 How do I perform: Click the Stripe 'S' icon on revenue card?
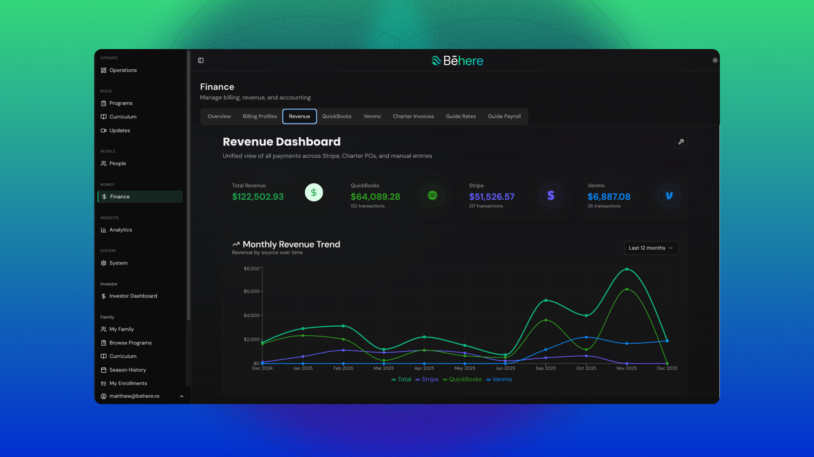click(550, 195)
